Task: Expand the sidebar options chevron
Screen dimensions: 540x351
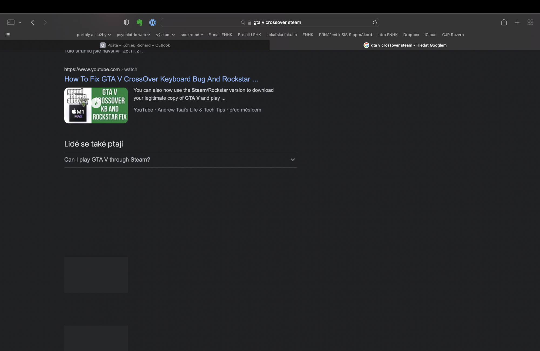Action: 20,22
